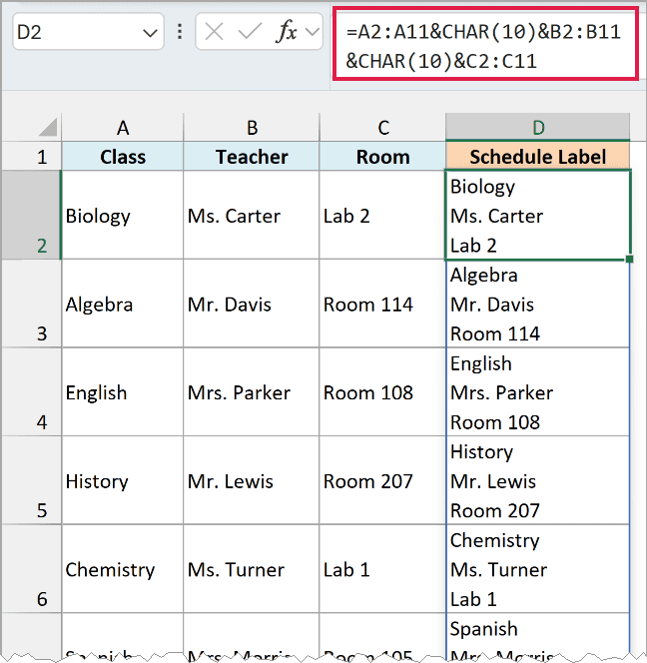The width and height of the screenshot is (647, 663).
Task: Select row 2 header
Action: coord(31,215)
